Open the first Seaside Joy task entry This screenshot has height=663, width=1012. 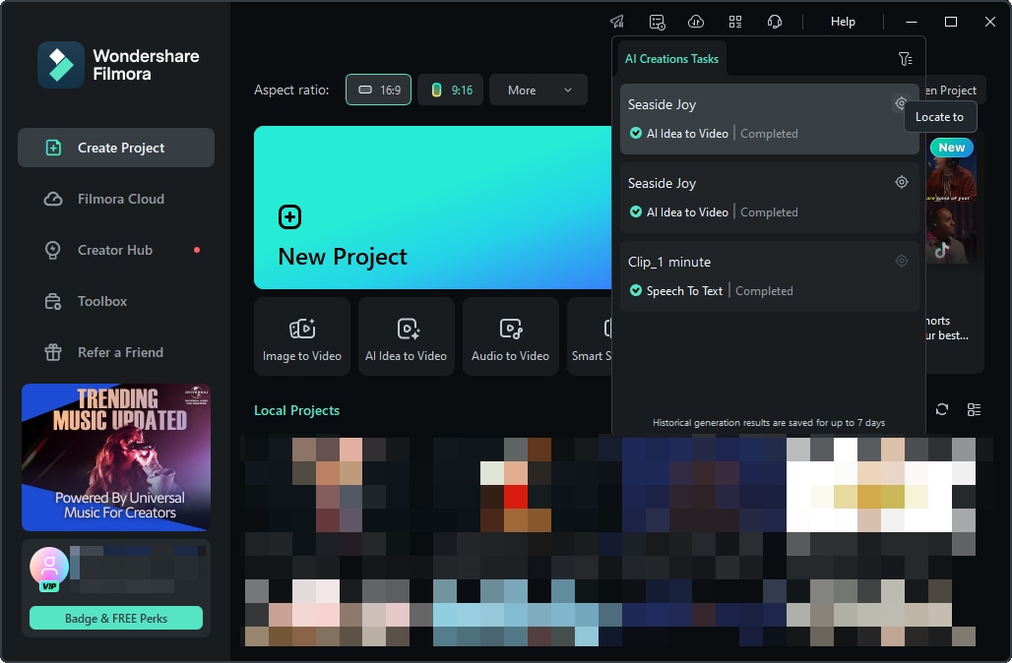[x=769, y=119]
